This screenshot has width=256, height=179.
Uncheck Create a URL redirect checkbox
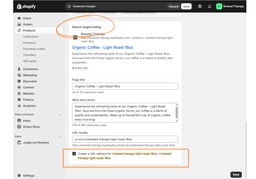(74, 154)
